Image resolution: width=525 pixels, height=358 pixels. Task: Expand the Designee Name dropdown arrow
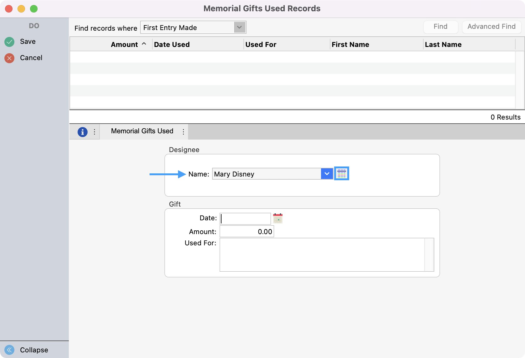[x=327, y=174]
